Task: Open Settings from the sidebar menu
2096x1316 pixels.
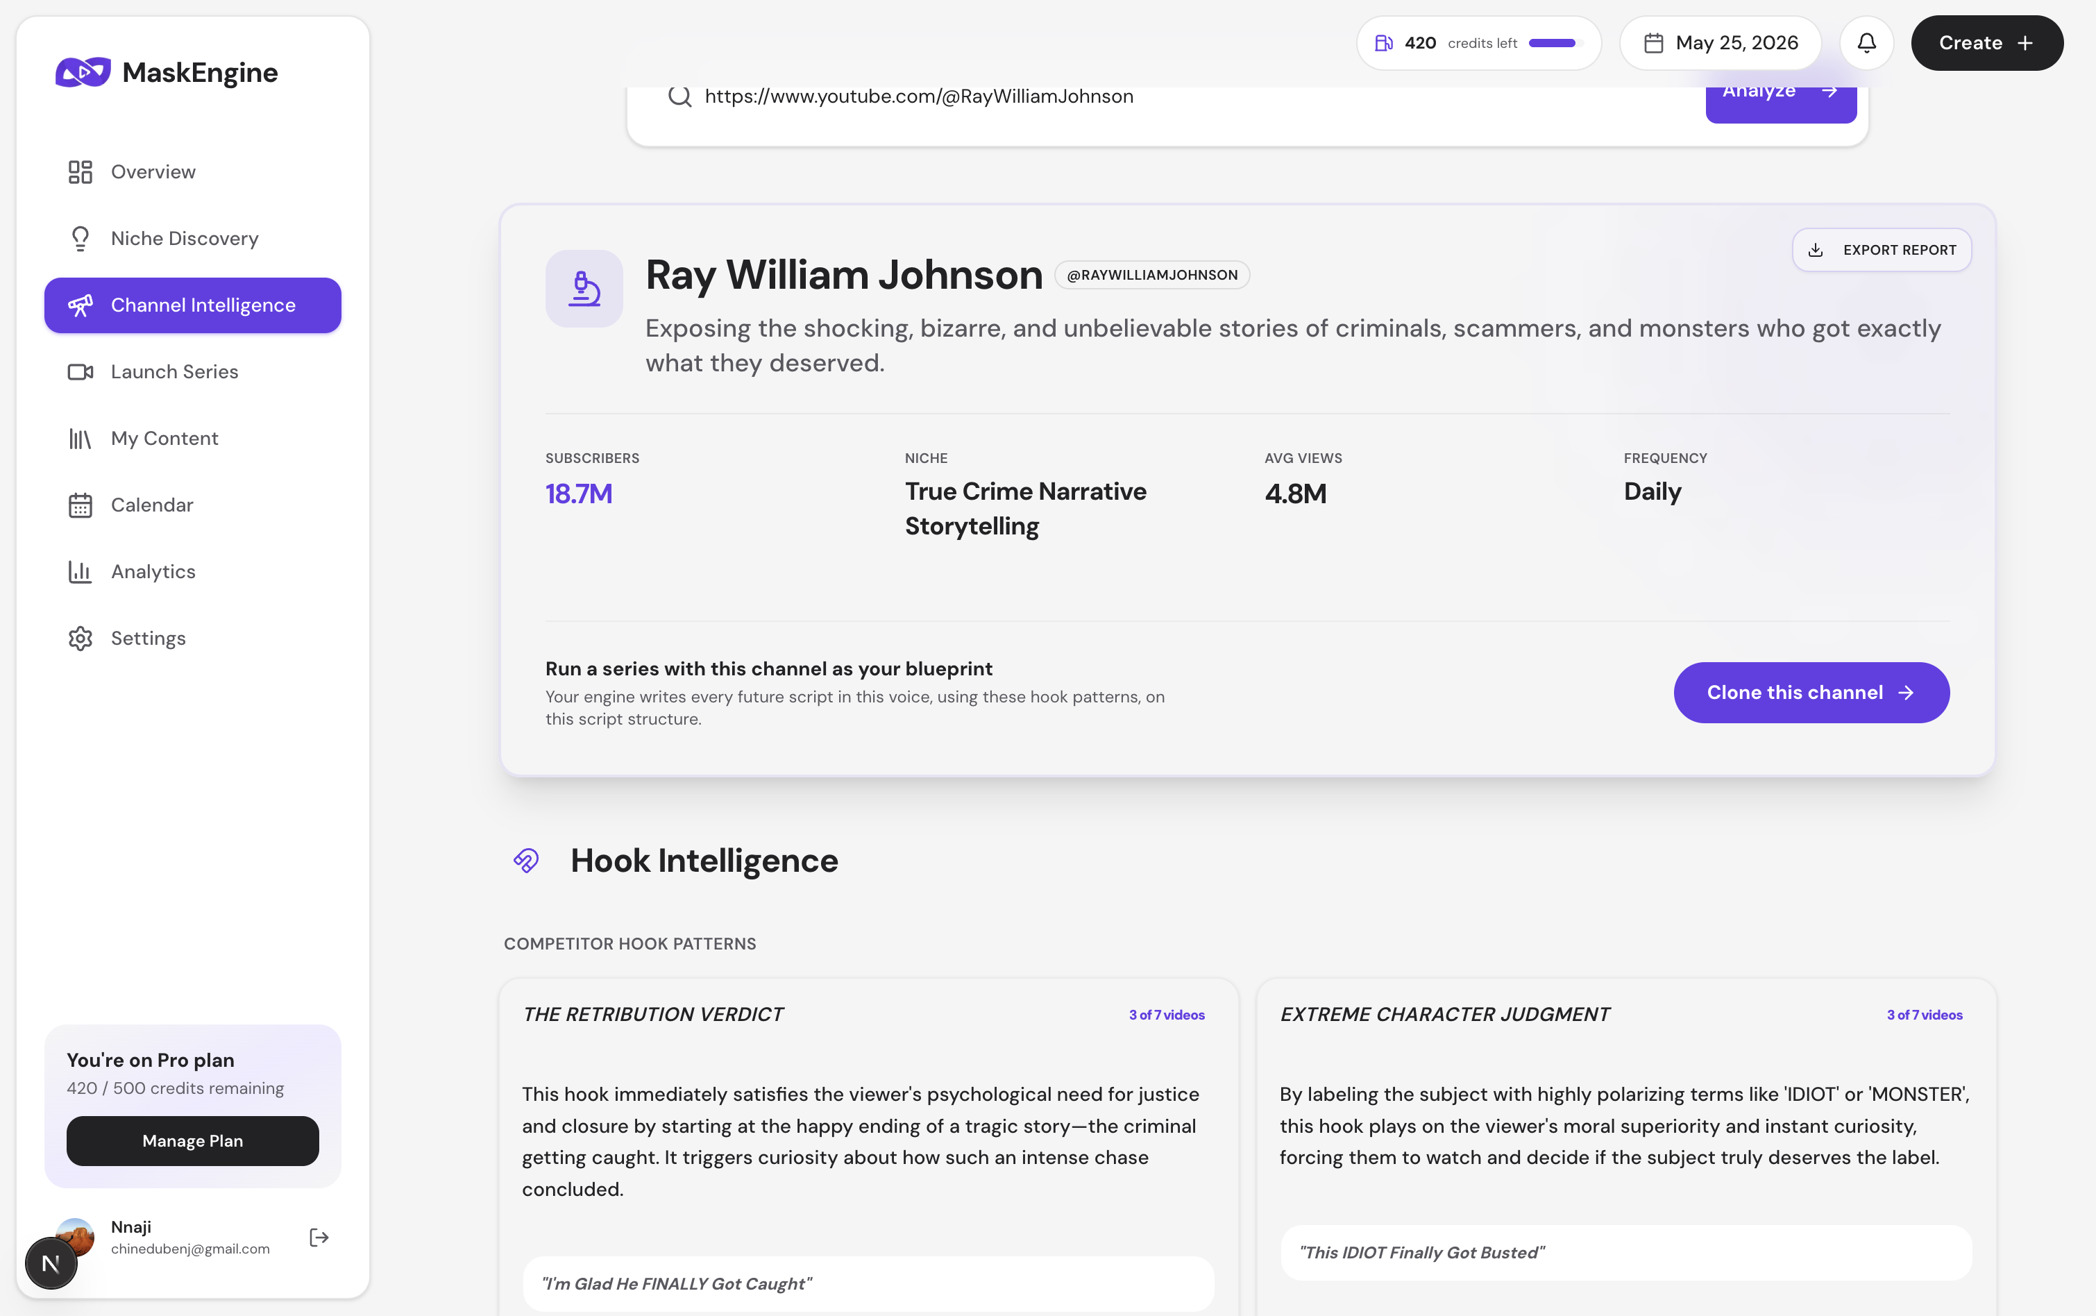Action: (x=192, y=639)
